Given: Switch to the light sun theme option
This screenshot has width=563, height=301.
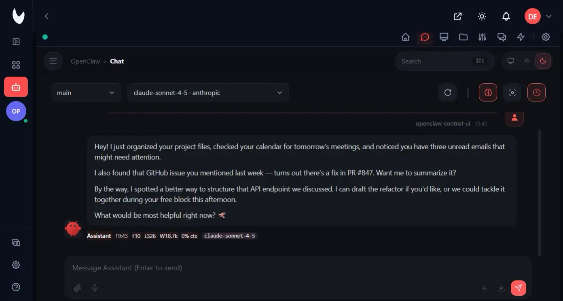Looking at the screenshot, I should coord(527,61).
